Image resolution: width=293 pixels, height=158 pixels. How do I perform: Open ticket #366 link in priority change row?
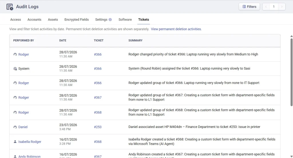pyautogui.click(x=98, y=55)
